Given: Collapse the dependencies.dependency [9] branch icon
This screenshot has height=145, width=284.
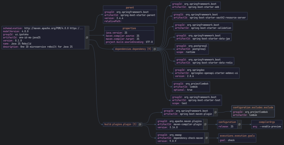Looking at the screenshot, I should 155,49.
